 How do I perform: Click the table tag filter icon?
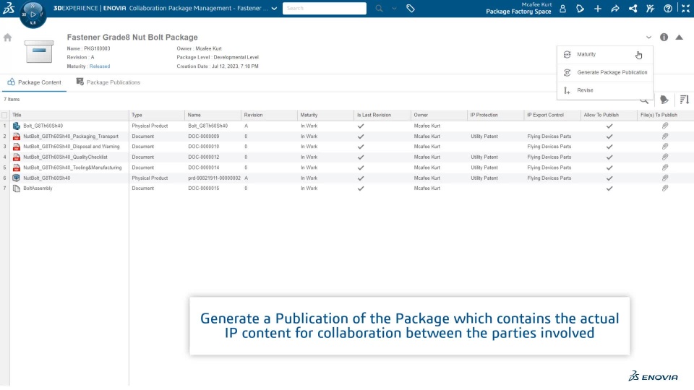pos(664,100)
